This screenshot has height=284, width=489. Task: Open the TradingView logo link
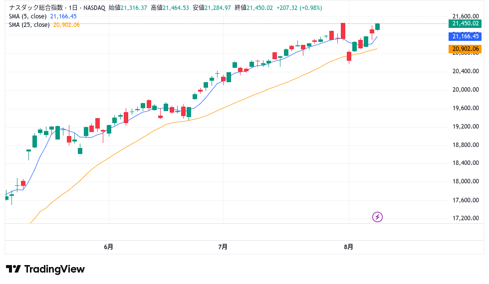(x=45, y=269)
